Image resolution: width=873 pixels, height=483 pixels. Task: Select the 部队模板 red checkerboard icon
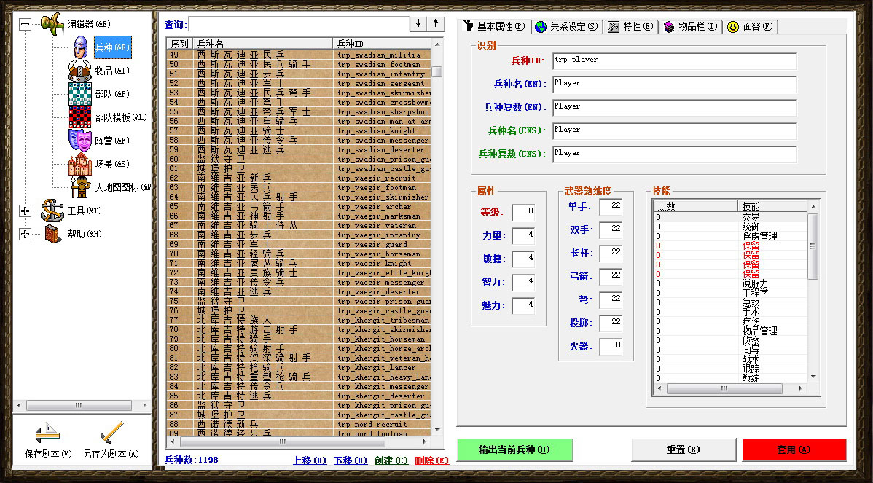pyautogui.click(x=80, y=117)
